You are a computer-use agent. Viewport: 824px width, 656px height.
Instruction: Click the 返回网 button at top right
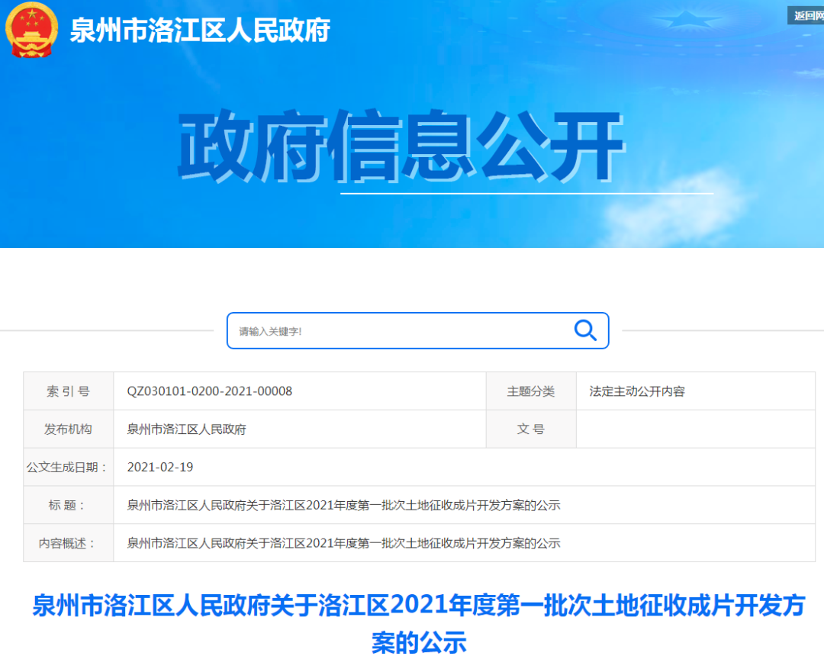806,15
